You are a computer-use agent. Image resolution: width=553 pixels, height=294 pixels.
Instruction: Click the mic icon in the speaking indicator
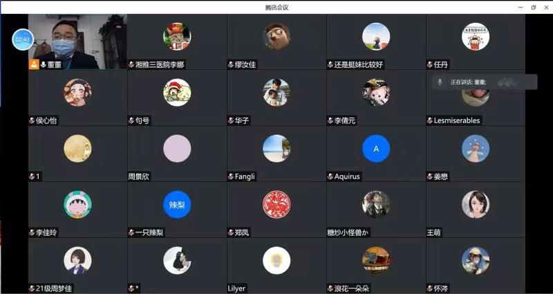[440, 82]
